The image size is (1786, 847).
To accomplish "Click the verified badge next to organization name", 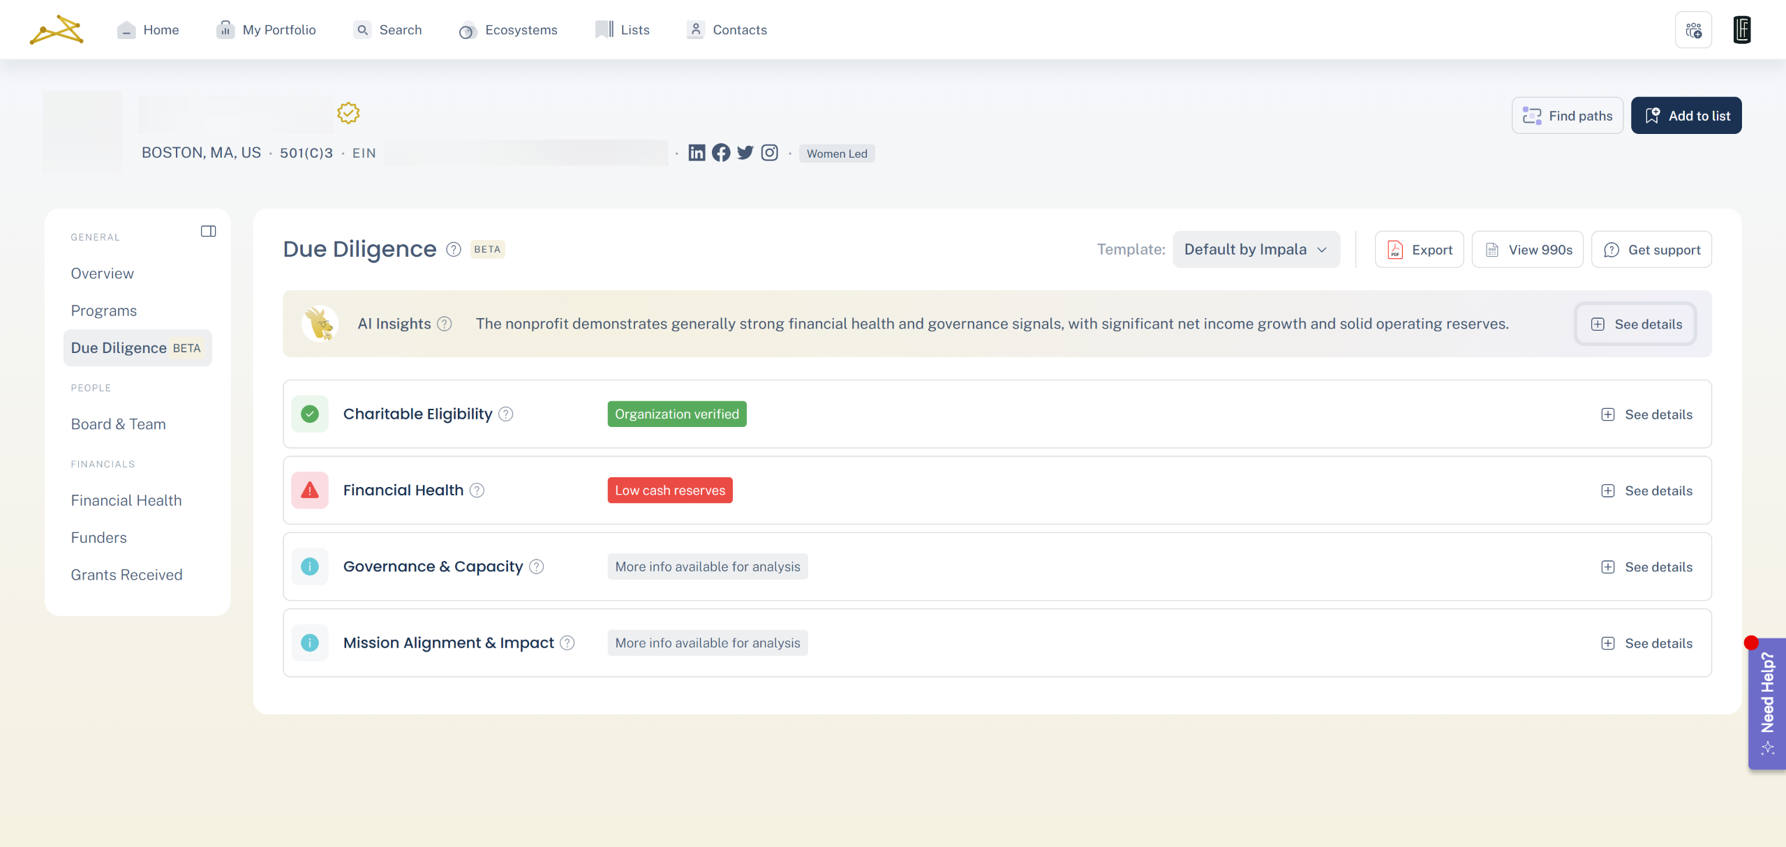I will pos(348,113).
